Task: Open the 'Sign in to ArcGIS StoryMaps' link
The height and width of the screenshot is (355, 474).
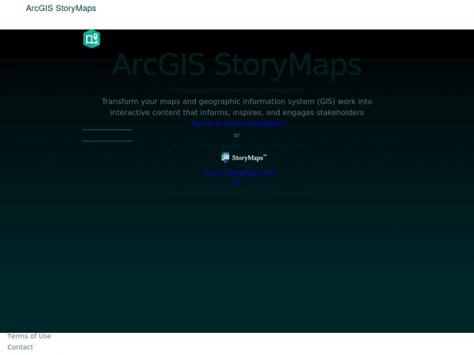Action: point(237,124)
